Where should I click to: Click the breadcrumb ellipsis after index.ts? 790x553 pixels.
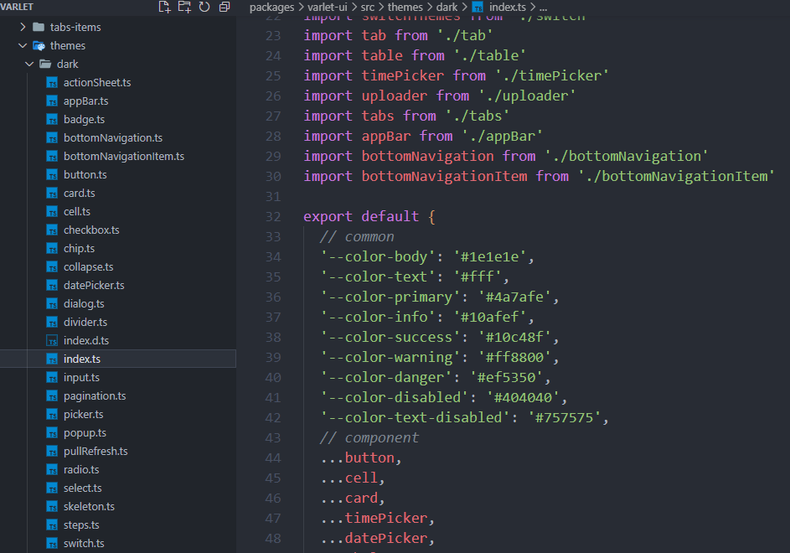pos(543,7)
